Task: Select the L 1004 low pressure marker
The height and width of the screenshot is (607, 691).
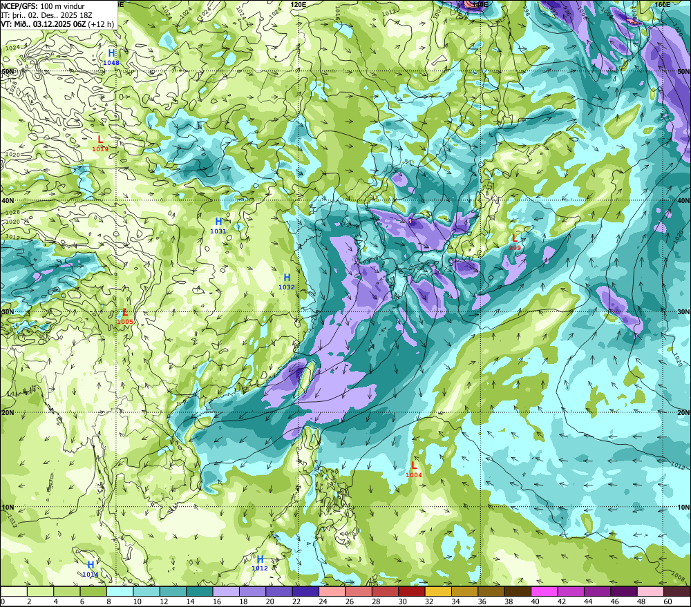Action: click(x=414, y=470)
